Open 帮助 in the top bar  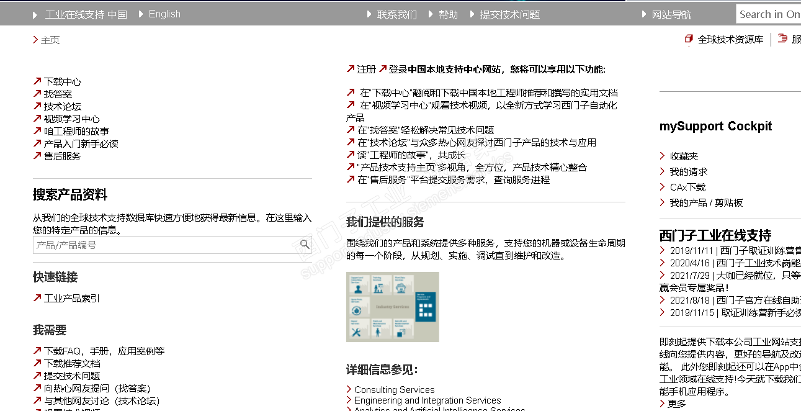(448, 14)
